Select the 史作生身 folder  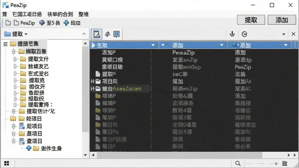51,148
